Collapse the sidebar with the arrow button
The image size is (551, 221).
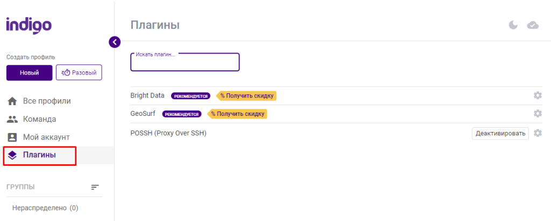tap(114, 42)
